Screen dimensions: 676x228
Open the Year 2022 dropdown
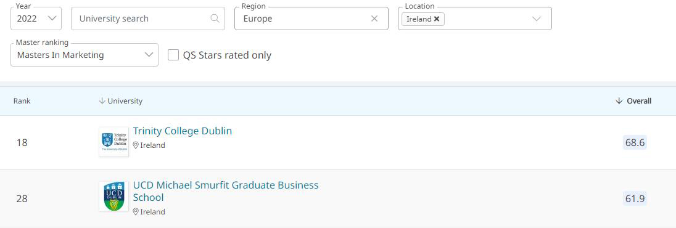(36, 18)
